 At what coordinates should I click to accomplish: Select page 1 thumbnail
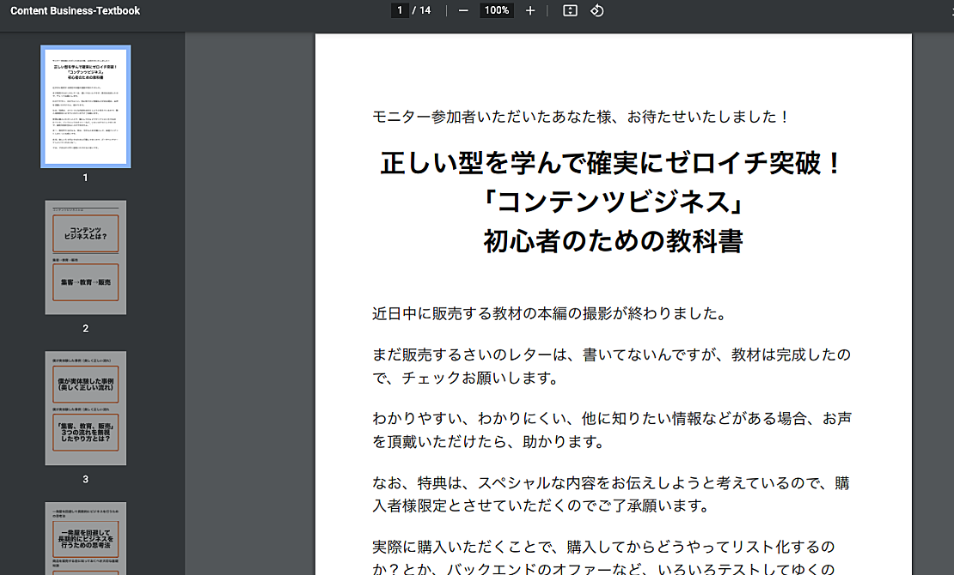(x=86, y=106)
